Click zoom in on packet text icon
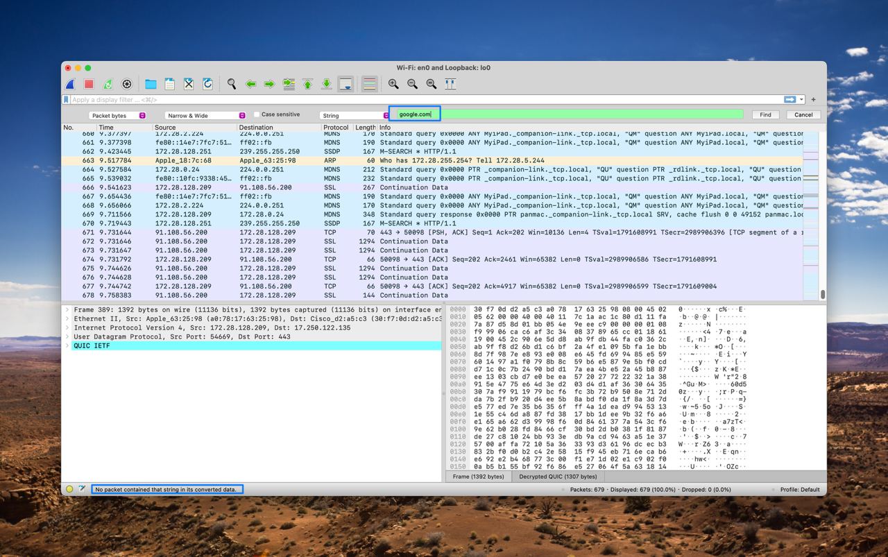Image resolution: width=888 pixels, height=557 pixels. click(393, 84)
